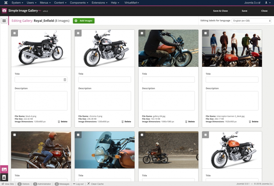Click trash icon for chrome-3.png
Viewport: 274px width, 186px height.
click(122, 122)
